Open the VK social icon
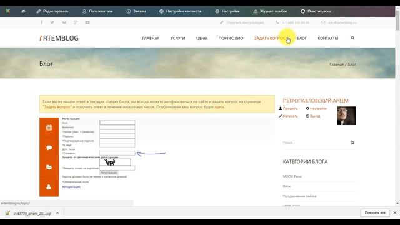The width and height of the screenshot is (400, 225). [x=64, y=22]
